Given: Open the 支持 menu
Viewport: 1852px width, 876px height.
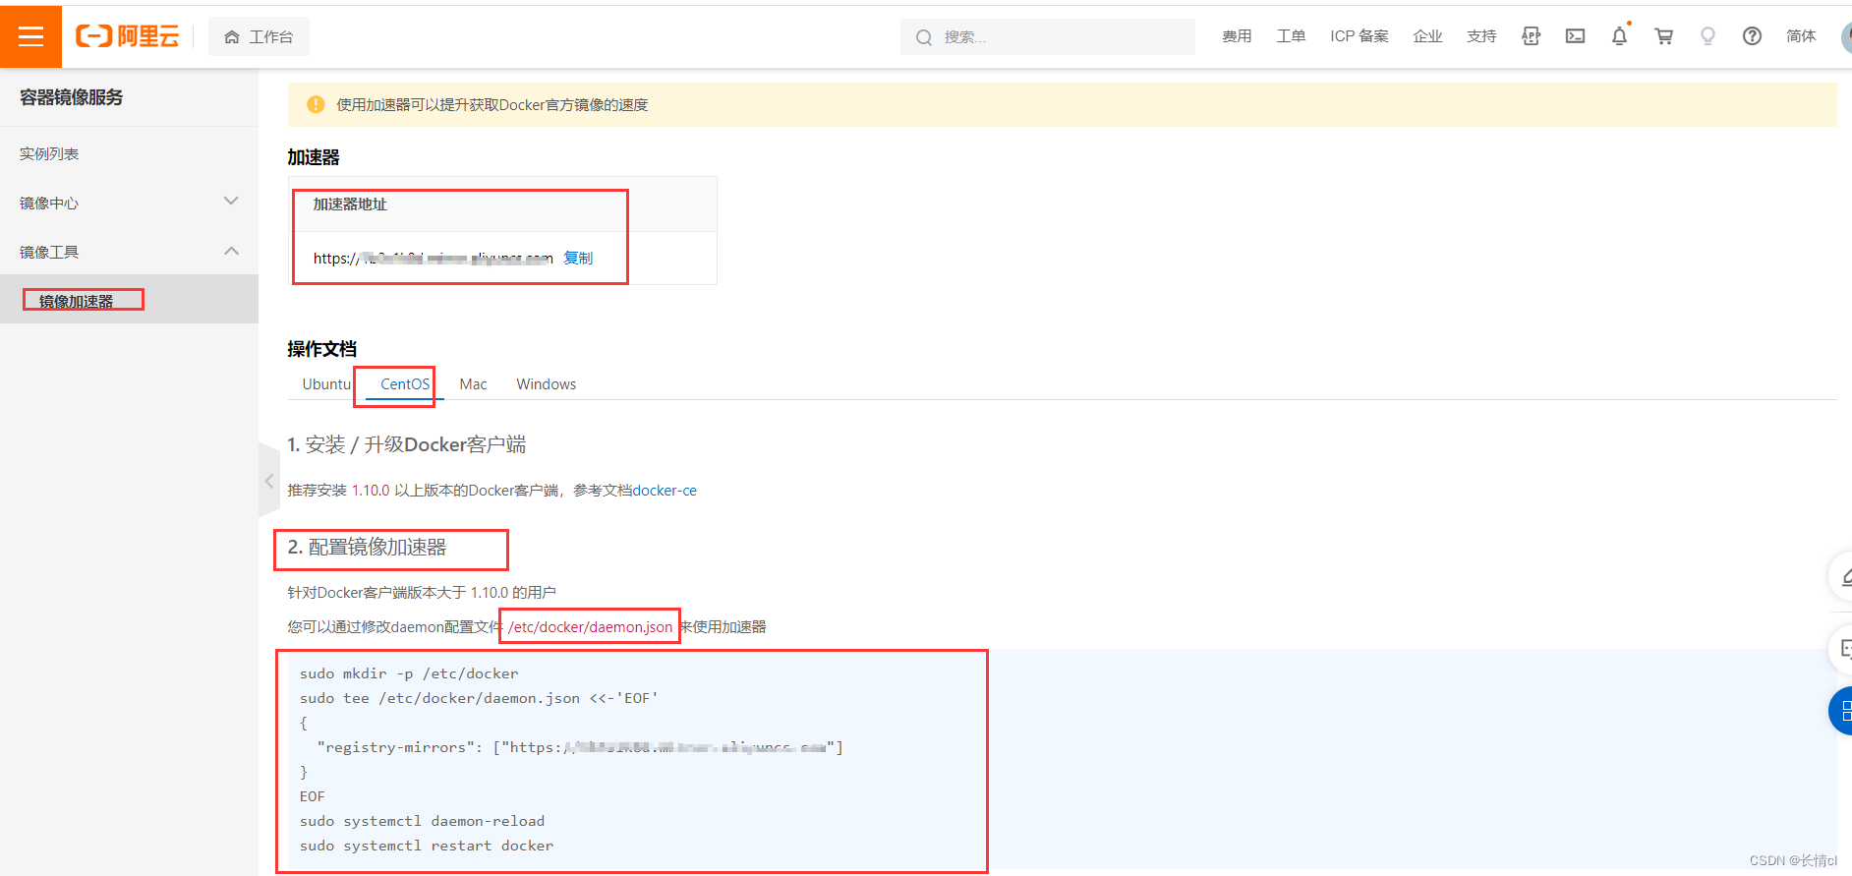Looking at the screenshot, I should [1481, 36].
